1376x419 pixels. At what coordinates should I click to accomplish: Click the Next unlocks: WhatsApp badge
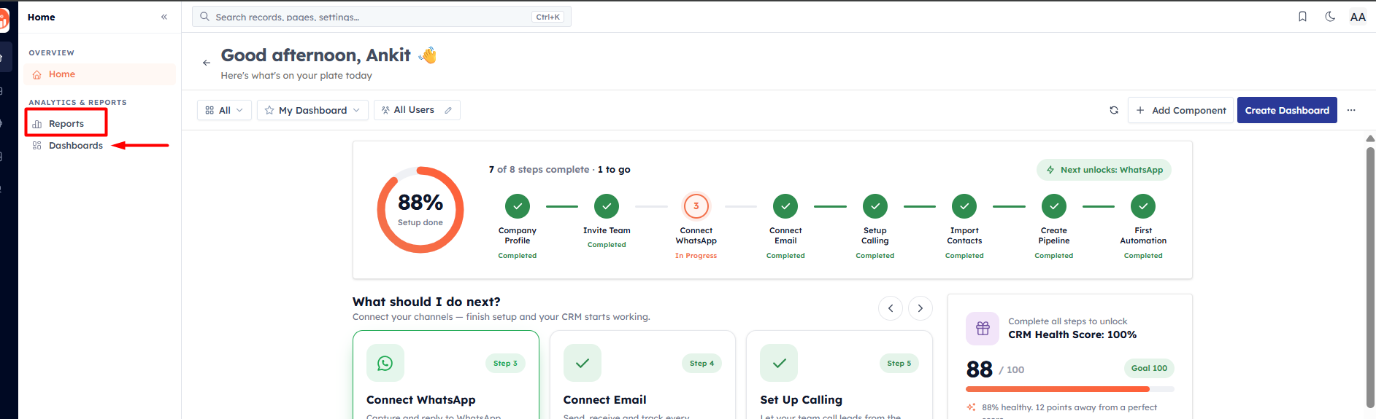coord(1104,170)
